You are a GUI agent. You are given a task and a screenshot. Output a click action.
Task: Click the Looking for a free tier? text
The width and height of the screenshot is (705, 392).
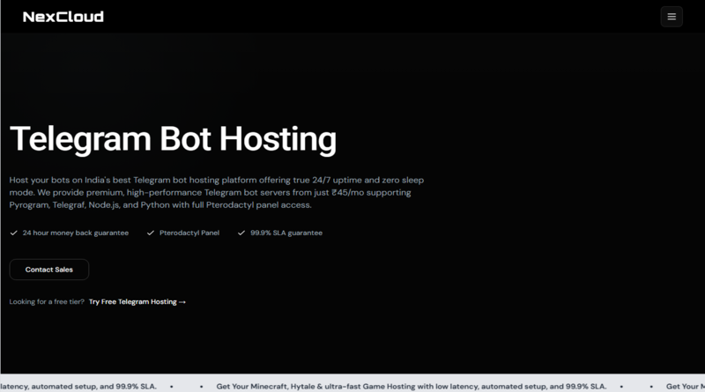pyautogui.click(x=47, y=301)
